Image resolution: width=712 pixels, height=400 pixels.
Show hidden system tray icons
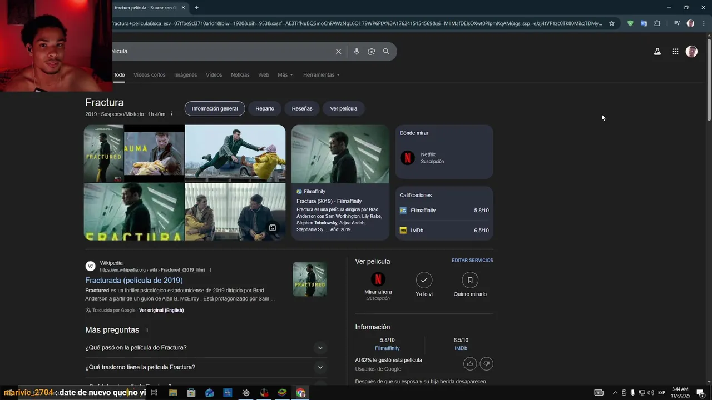pyautogui.click(x=615, y=393)
